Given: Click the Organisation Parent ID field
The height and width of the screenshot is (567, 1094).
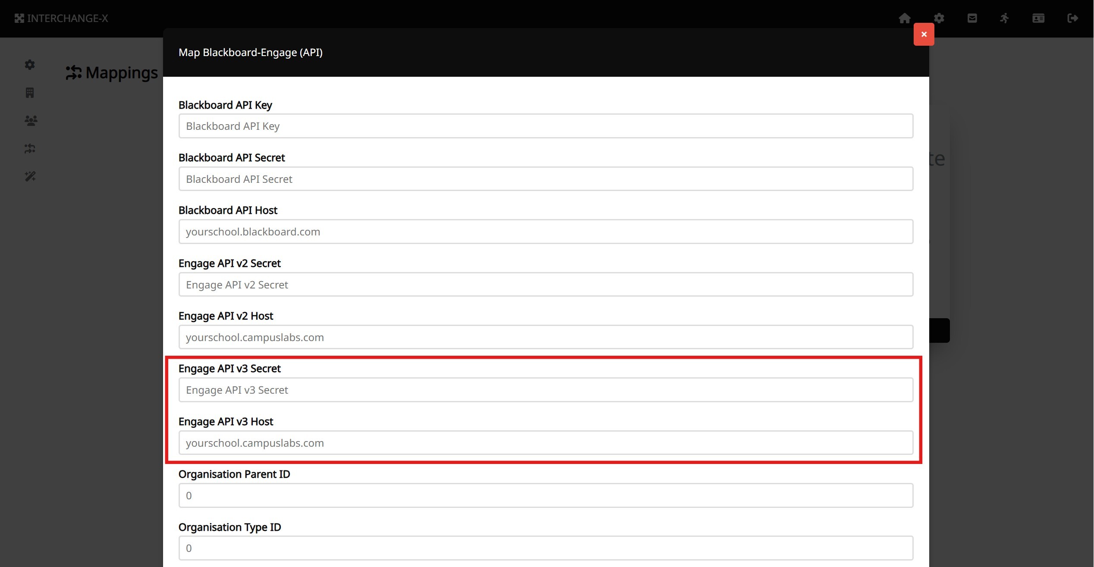Looking at the screenshot, I should pos(546,495).
